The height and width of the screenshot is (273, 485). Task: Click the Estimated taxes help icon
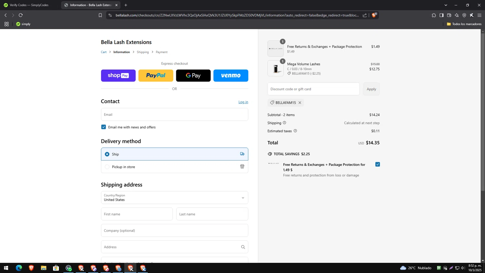point(295,131)
